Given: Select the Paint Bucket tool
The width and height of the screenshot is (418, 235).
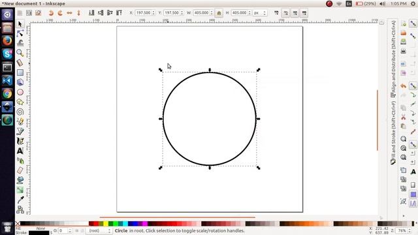Looking at the screenshot, I should (x=20, y=180).
